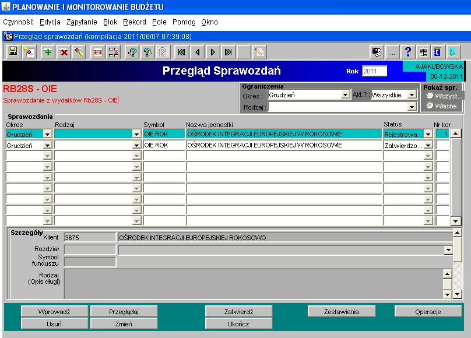Click Sprawozdania list scrollbar down arrow
This screenshot has width=471, height=338.
(x=456, y=221)
